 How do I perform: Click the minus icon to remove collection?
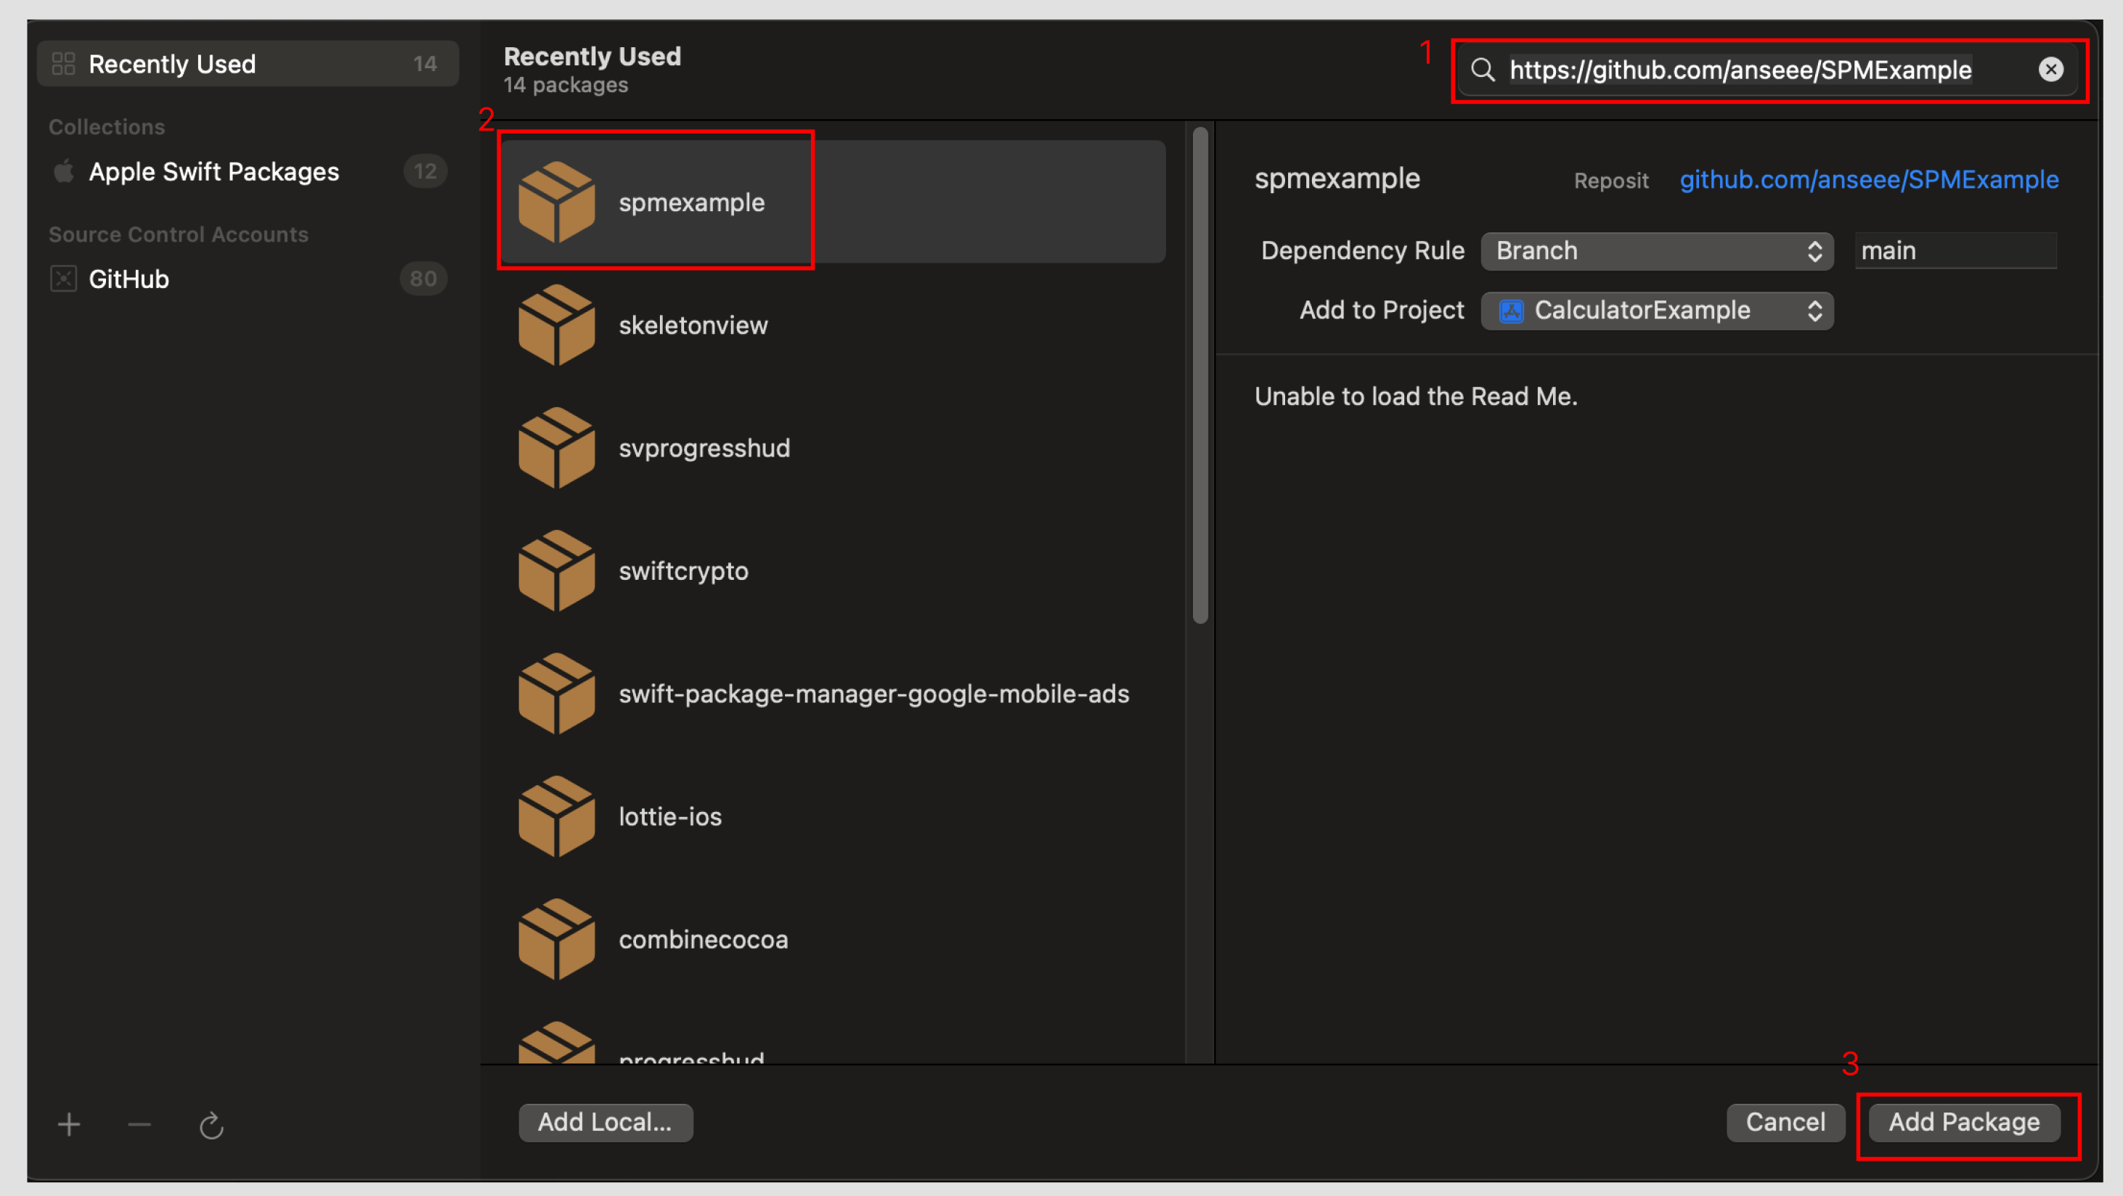[139, 1124]
